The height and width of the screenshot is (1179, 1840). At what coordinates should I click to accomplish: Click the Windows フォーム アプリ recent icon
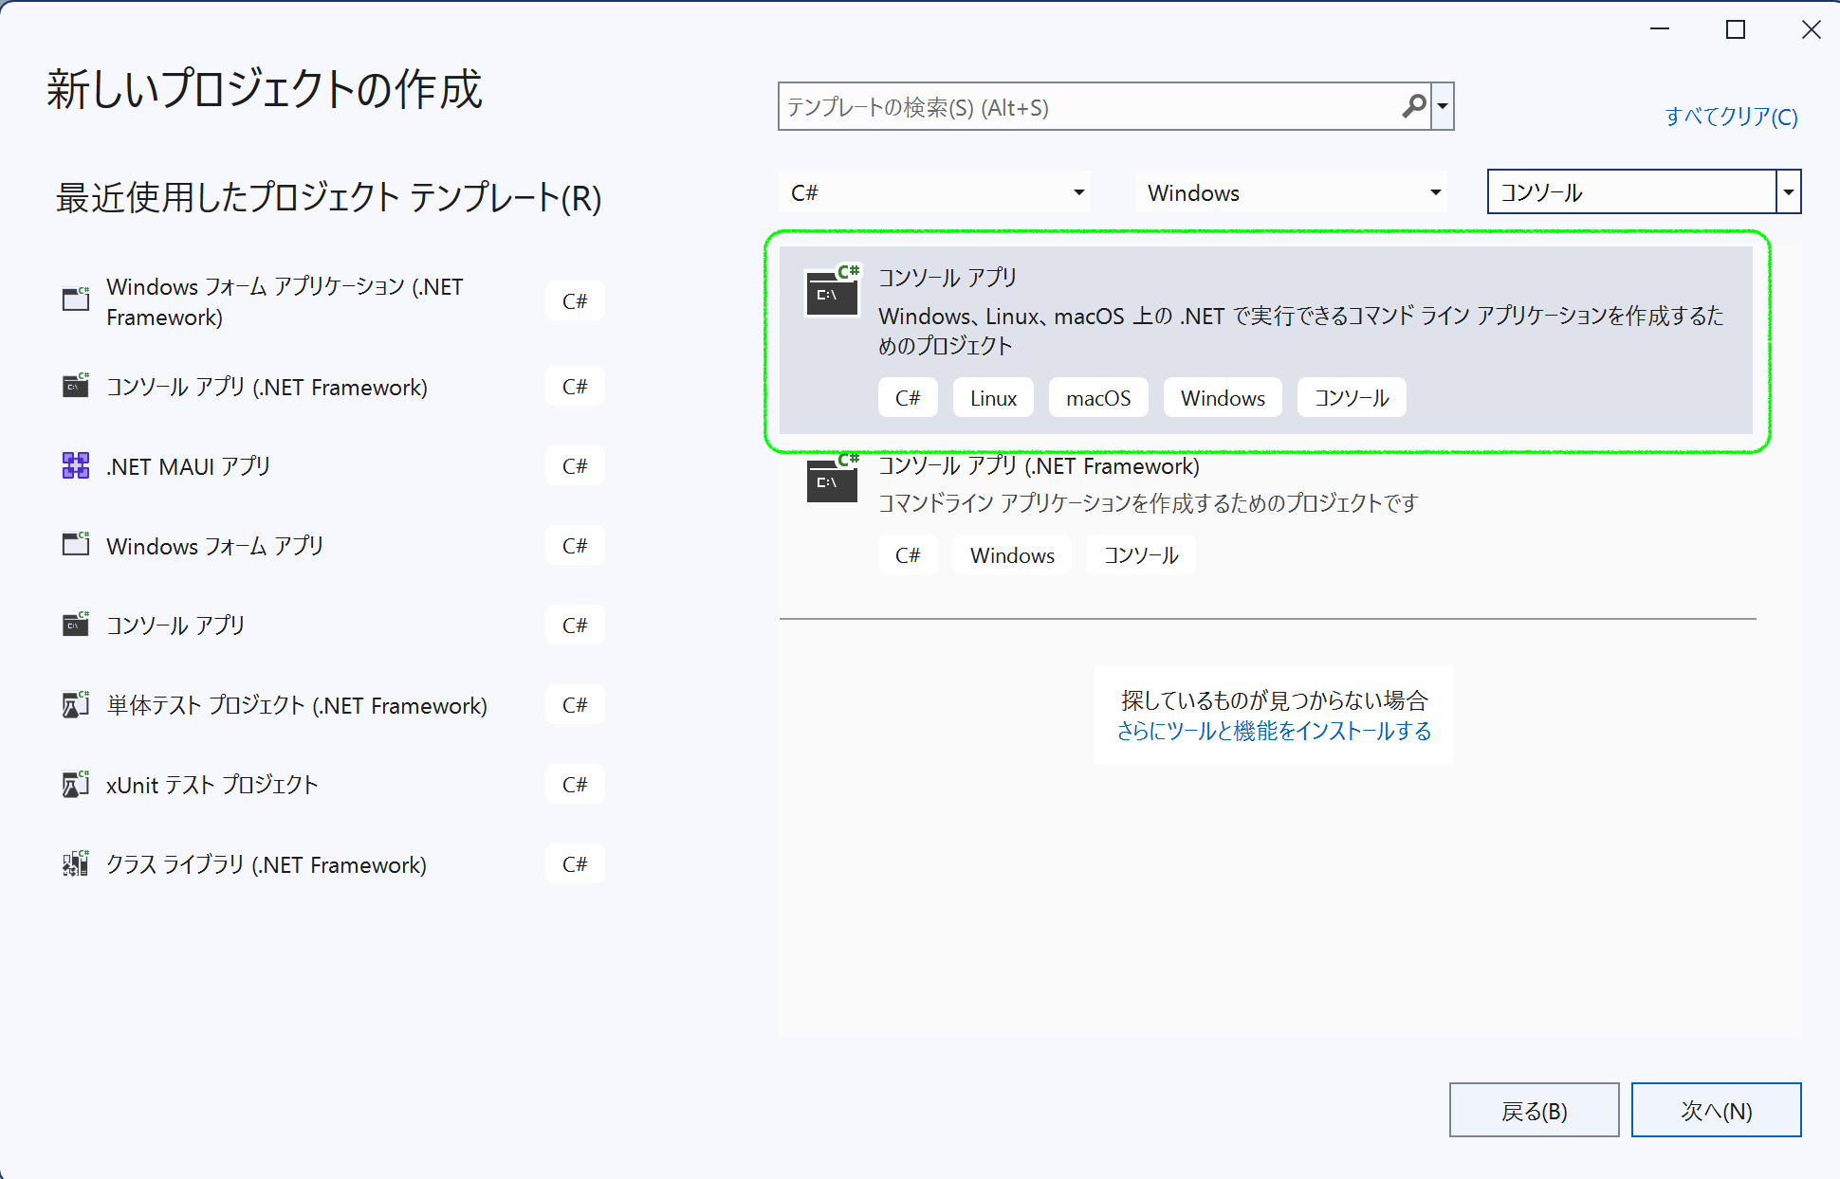click(76, 545)
